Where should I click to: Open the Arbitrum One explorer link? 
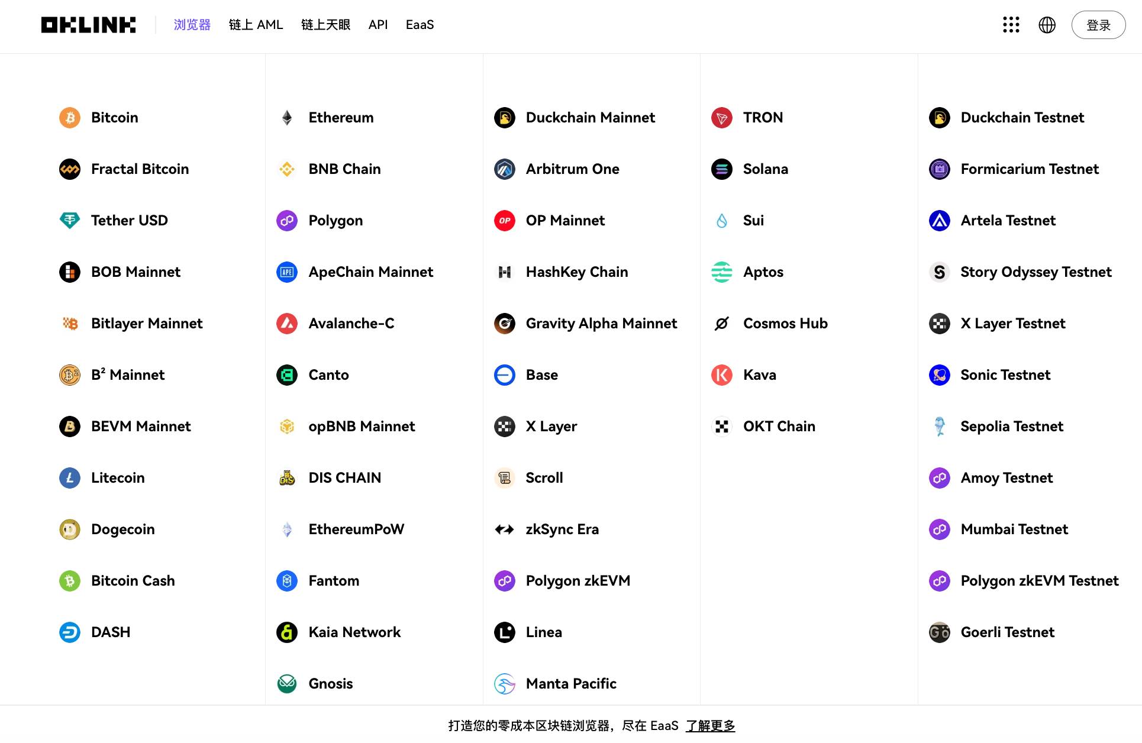[x=572, y=169]
